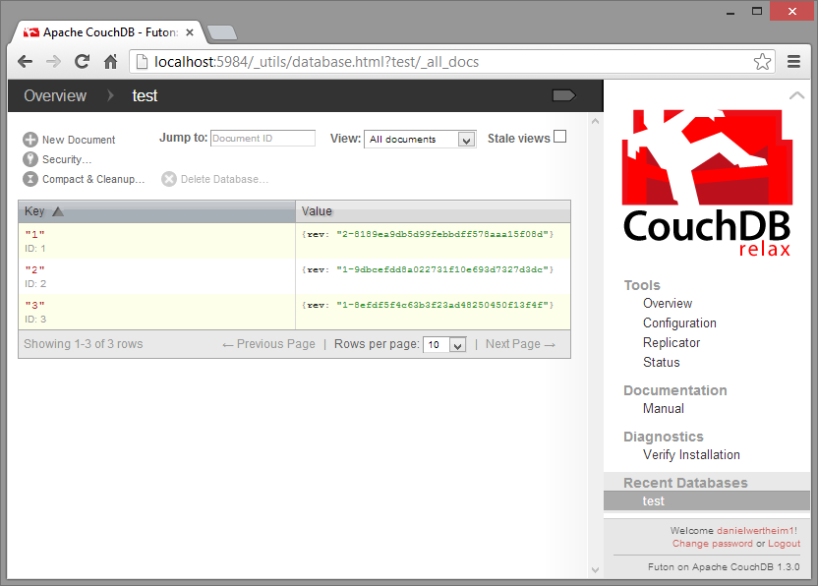Open the Security... link

coord(67,159)
